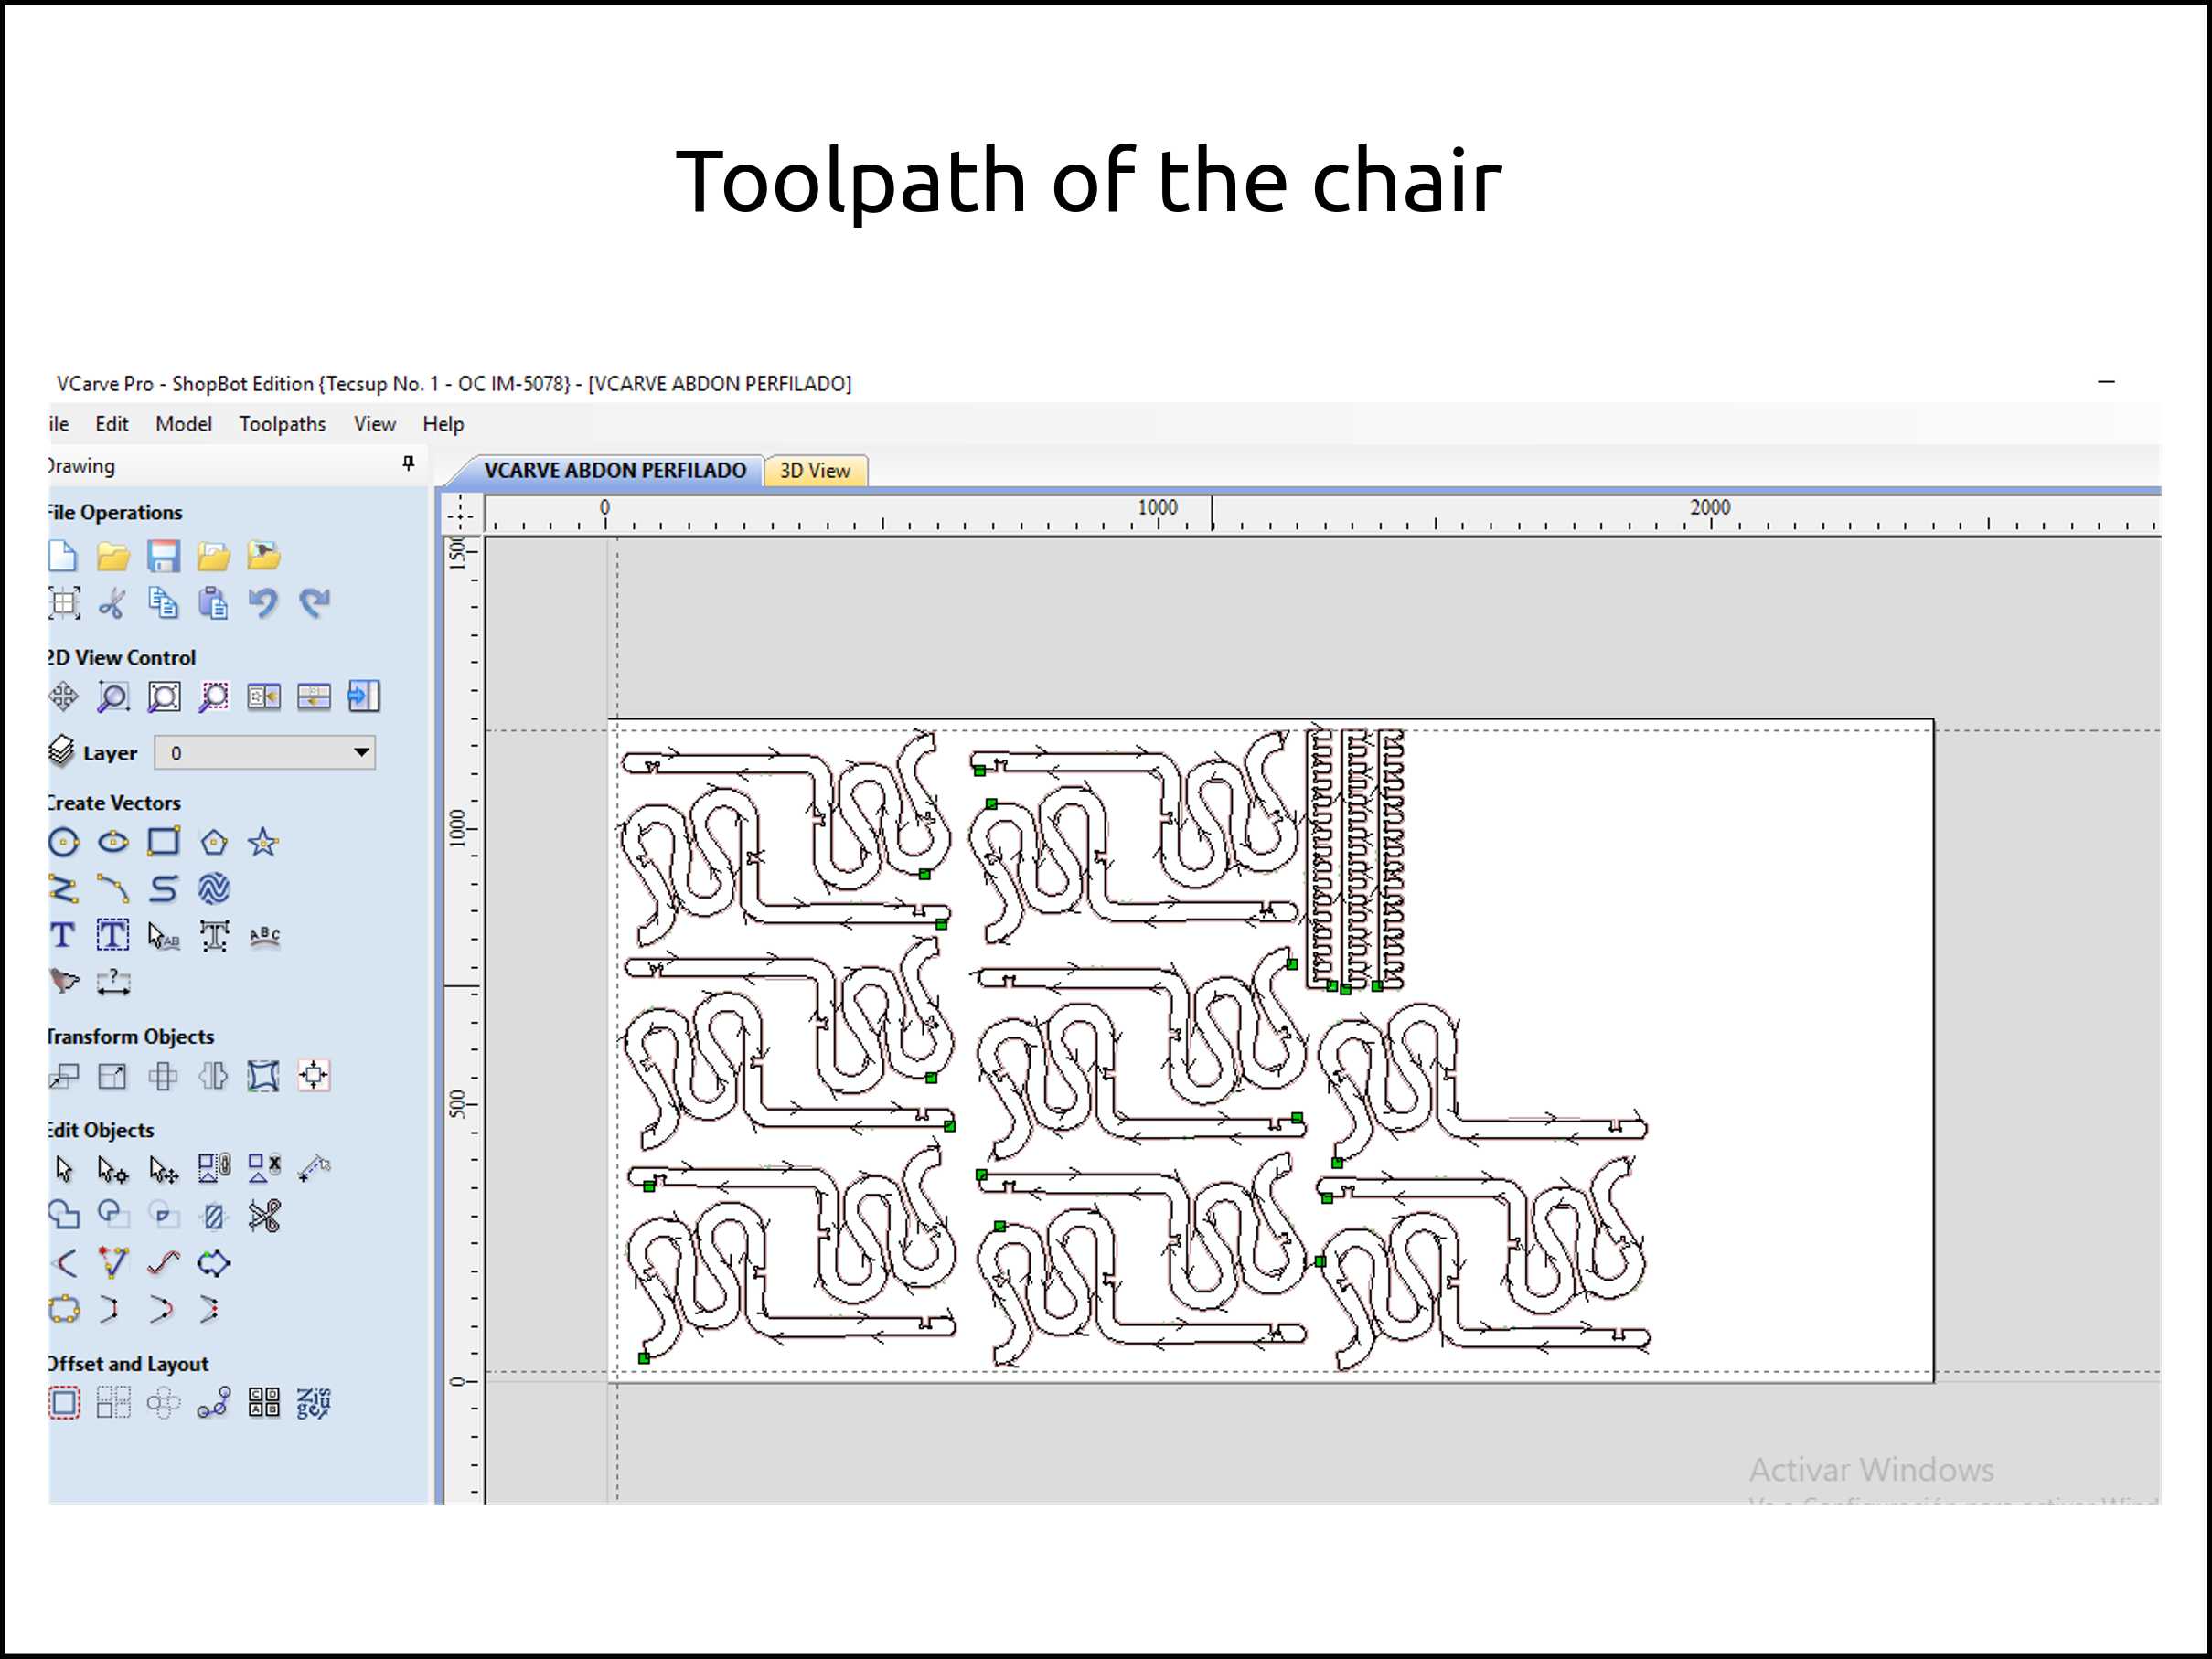Toggle the Drawing panel pin
2212x1659 pixels.
(408, 463)
